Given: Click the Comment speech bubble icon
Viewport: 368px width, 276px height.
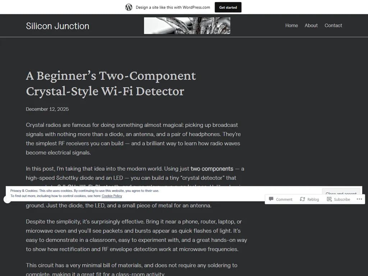Looking at the screenshot, I should (x=271, y=199).
